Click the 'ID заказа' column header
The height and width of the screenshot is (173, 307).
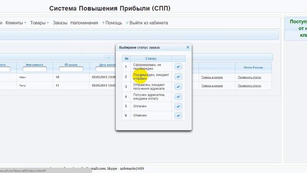point(71,65)
